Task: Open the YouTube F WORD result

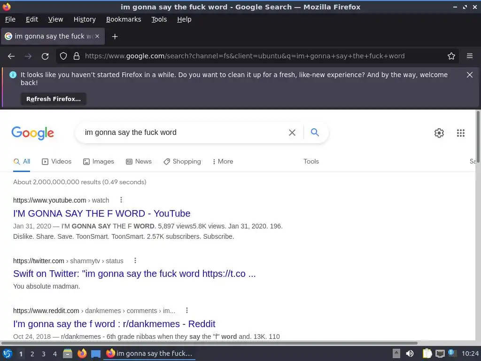Action: [x=101, y=213]
